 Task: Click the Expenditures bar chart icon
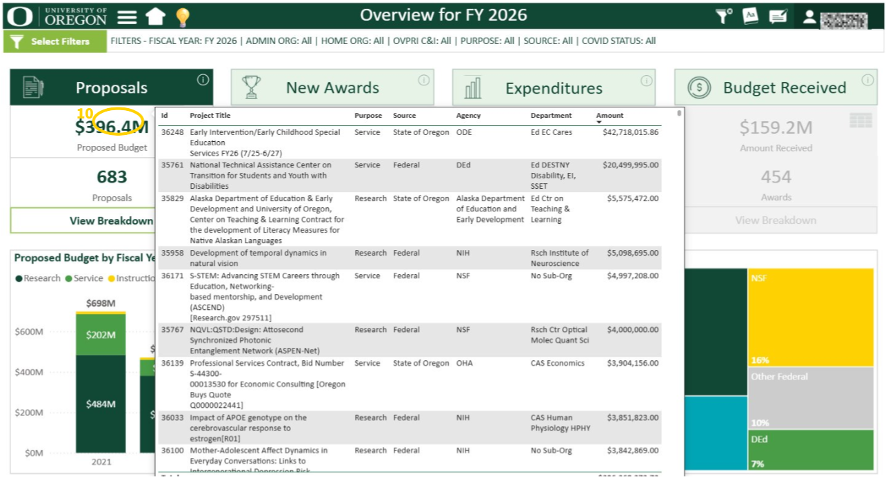(473, 87)
